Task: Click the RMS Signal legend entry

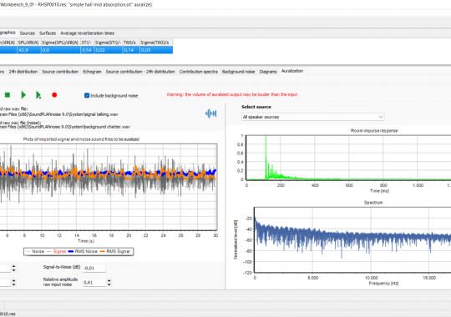Action: click(114, 251)
